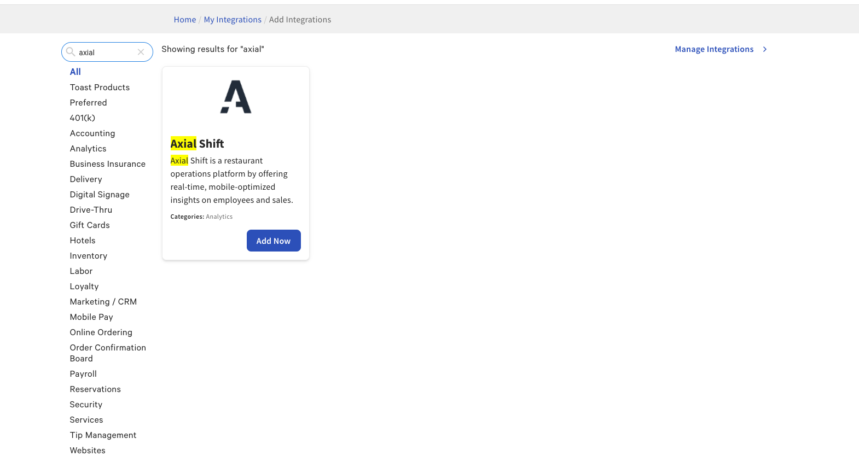Click the Showing results for "axial" text

(x=213, y=49)
